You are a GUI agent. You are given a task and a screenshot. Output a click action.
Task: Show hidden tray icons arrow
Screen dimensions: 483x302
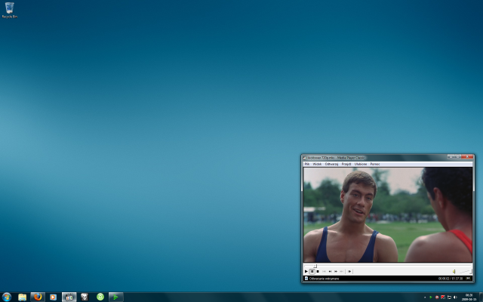point(425,297)
